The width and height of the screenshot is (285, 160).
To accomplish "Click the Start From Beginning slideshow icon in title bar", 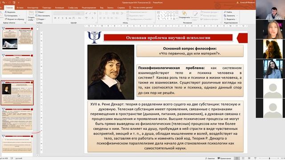I will tap(14, 3).
